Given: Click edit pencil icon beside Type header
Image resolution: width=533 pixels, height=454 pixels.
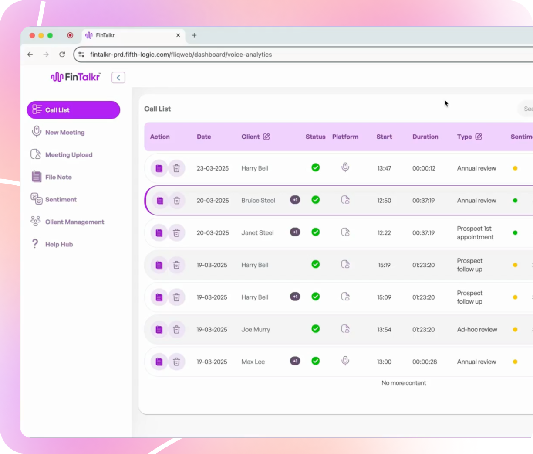Looking at the screenshot, I should 479,137.
